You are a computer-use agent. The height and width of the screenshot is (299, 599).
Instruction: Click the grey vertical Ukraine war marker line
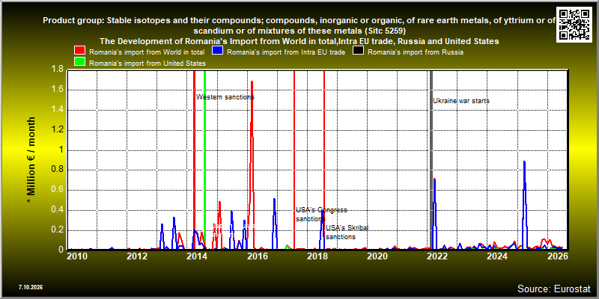click(x=431, y=160)
